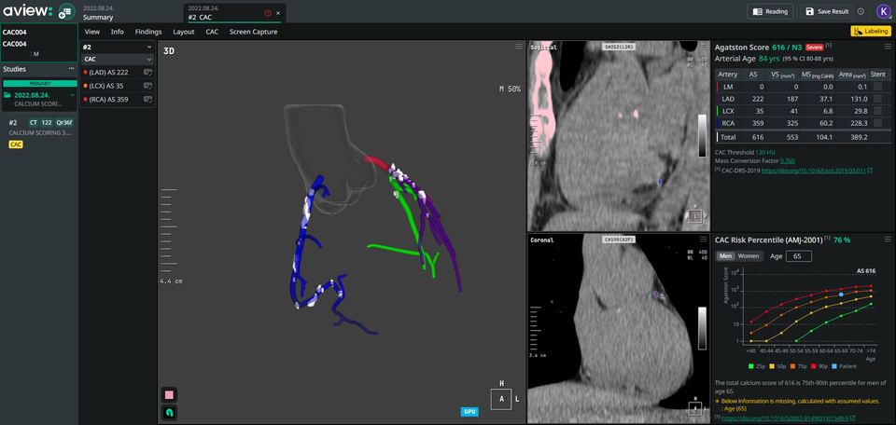
Task: Select Men in the risk percentile toggle
Action: pos(725,256)
